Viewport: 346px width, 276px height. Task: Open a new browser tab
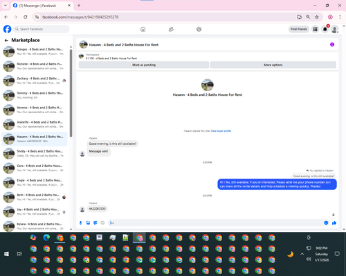[x=79, y=6]
